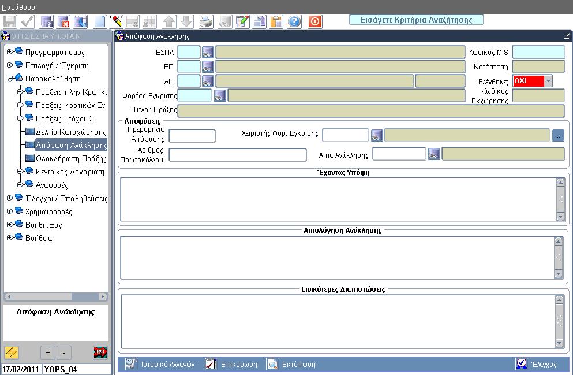Click the checkmark commit toolbar icon
This screenshot has height=375, width=573.
tap(27, 21)
